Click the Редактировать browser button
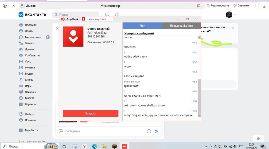 [x=218, y=6]
